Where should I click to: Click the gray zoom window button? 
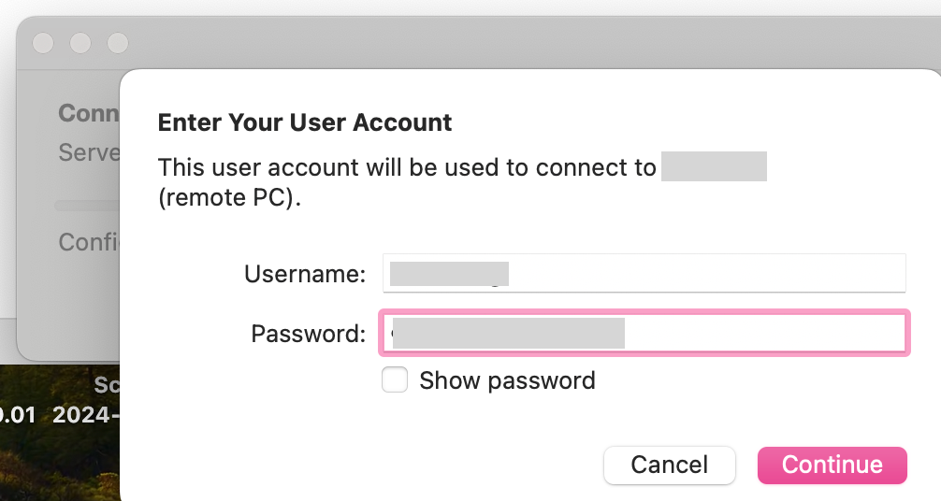[117, 43]
